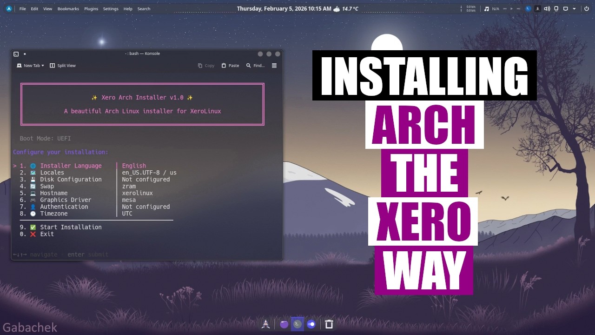Select the Swap option
Screen dimensions: 595x335
[37, 186]
